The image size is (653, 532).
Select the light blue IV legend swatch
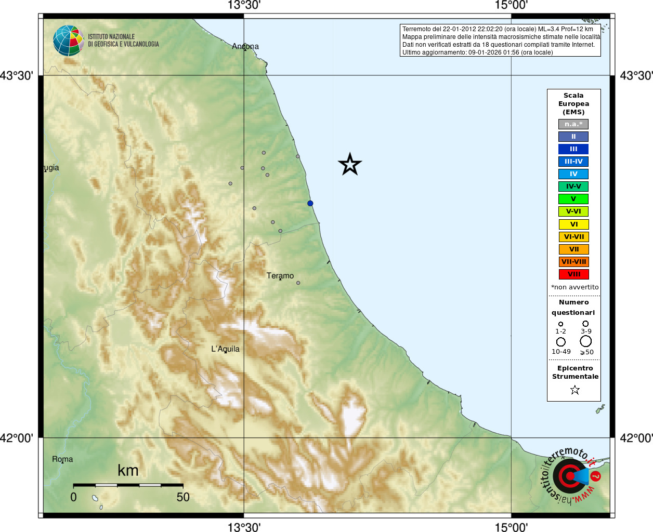[573, 174]
